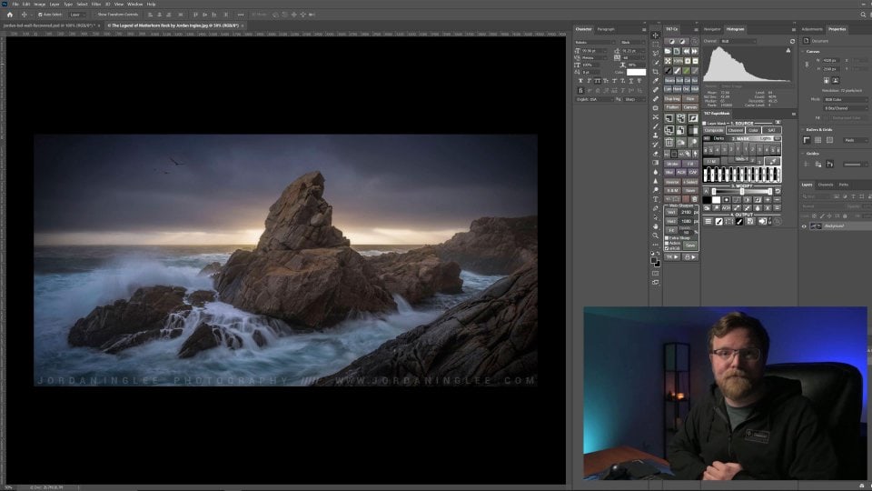Hide the Background layer visibility eye
The width and height of the screenshot is (872, 491).
pyautogui.click(x=804, y=226)
